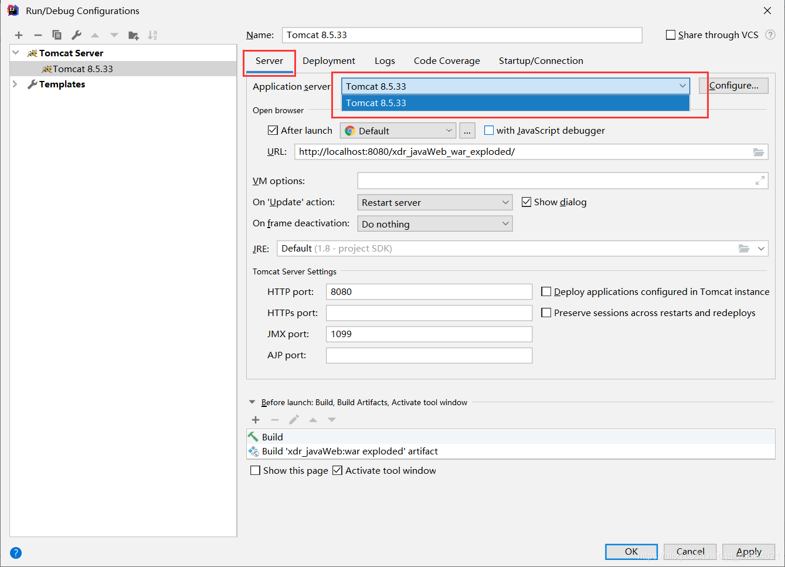This screenshot has width=785, height=567.
Task: Add new configuration with plus icon
Action: tap(19, 35)
